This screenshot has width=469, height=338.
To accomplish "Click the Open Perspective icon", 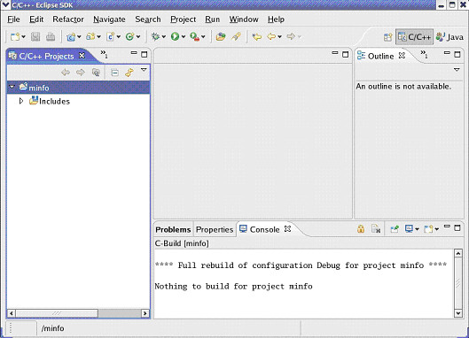I will [388, 37].
